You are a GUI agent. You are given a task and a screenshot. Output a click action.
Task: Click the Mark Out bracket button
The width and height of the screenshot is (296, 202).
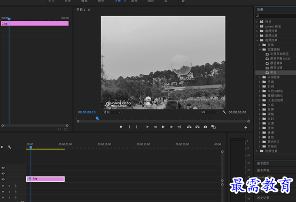click(x=137, y=127)
